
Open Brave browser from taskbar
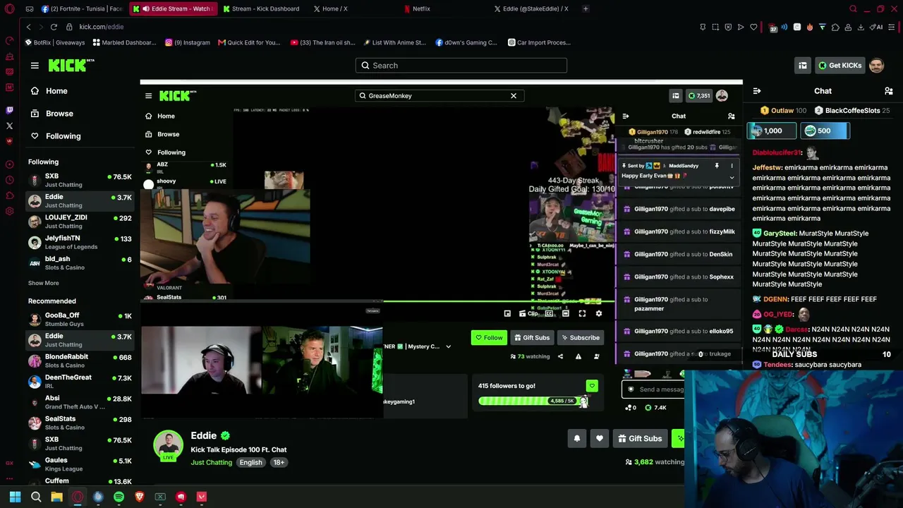click(139, 497)
